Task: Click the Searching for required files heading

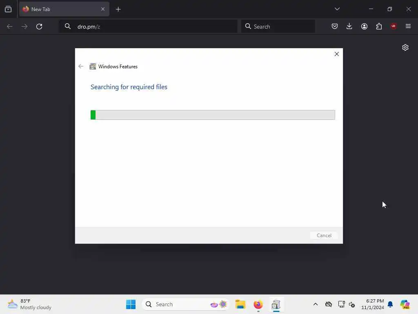Action: click(x=129, y=87)
